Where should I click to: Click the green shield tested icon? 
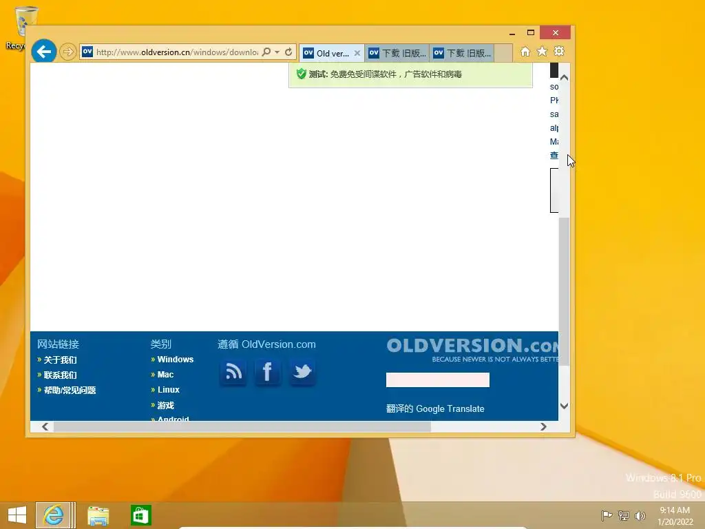[x=302, y=74]
